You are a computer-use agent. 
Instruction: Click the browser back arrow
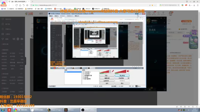9,5
